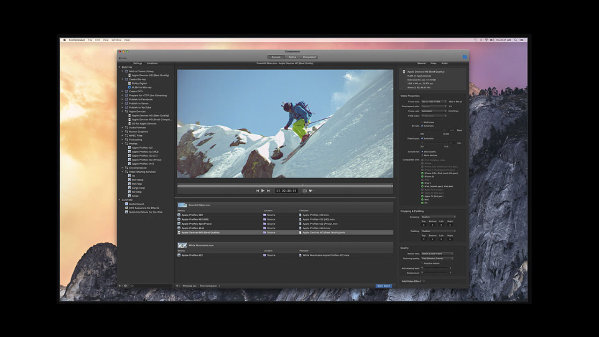Viewport: 599px width, 337px height.
Task: Open the Resize filter dropdown
Action: click(x=437, y=254)
